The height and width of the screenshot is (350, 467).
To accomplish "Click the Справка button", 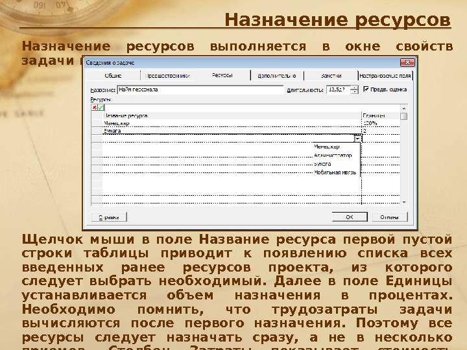I will tap(109, 217).
